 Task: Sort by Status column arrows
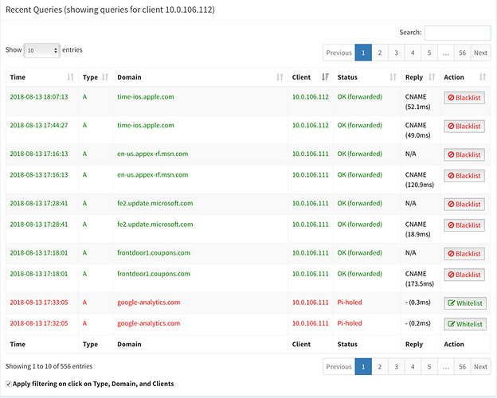(x=393, y=77)
